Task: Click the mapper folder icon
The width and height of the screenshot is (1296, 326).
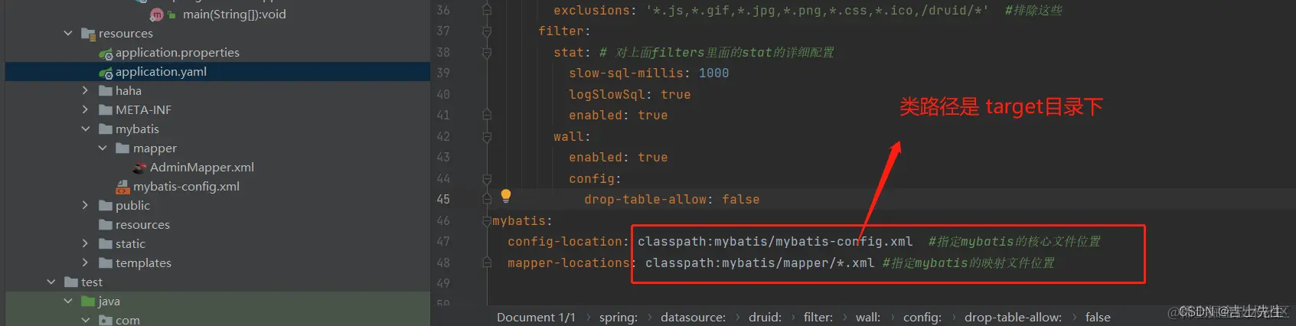Action: [122, 148]
